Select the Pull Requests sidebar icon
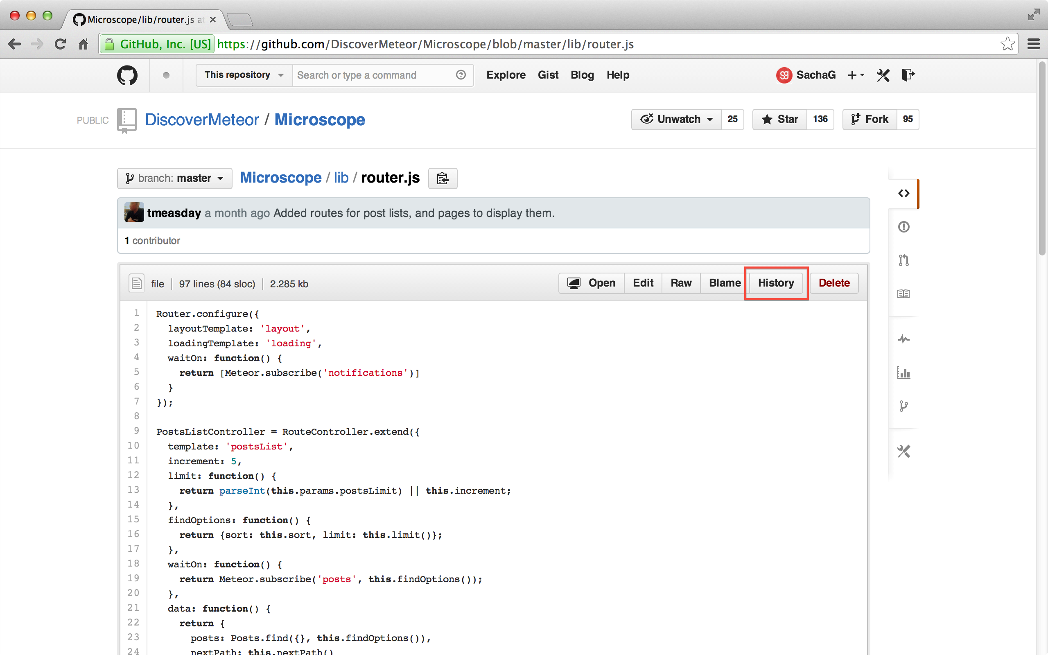The width and height of the screenshot is (1048, 655). click(x=904, y=260)
